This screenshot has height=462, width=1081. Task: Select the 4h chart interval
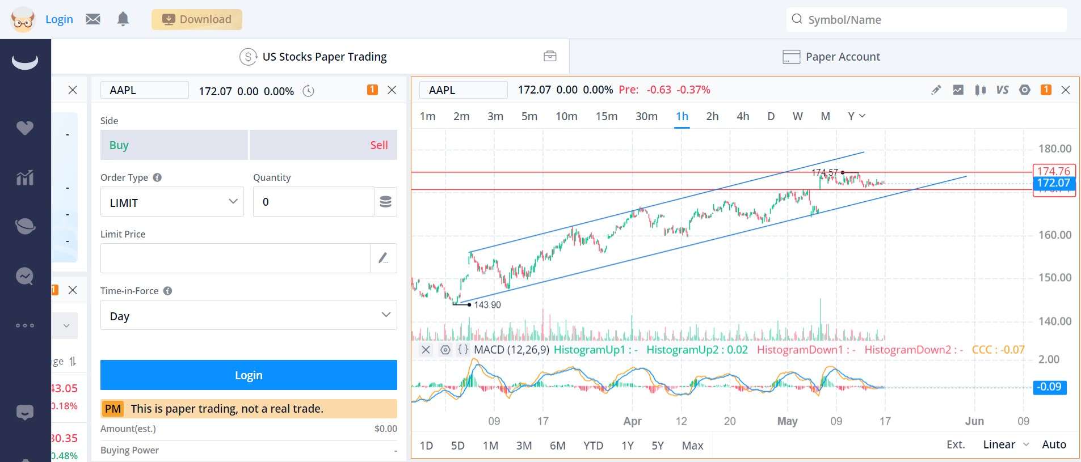(743, 116)
